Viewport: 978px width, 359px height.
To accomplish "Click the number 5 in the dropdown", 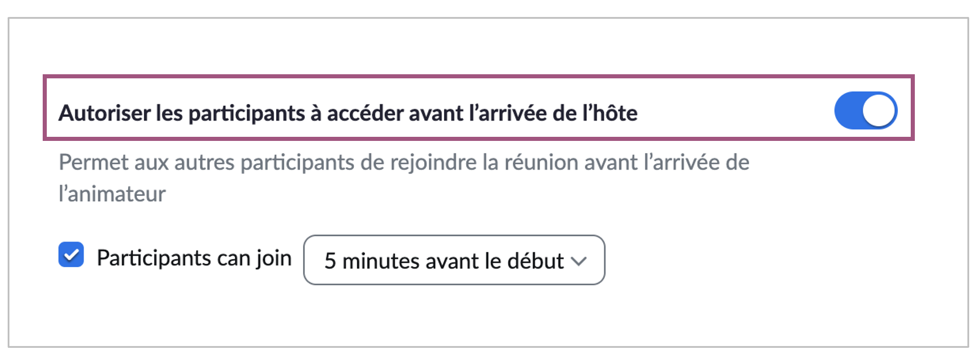I will 330,261.
